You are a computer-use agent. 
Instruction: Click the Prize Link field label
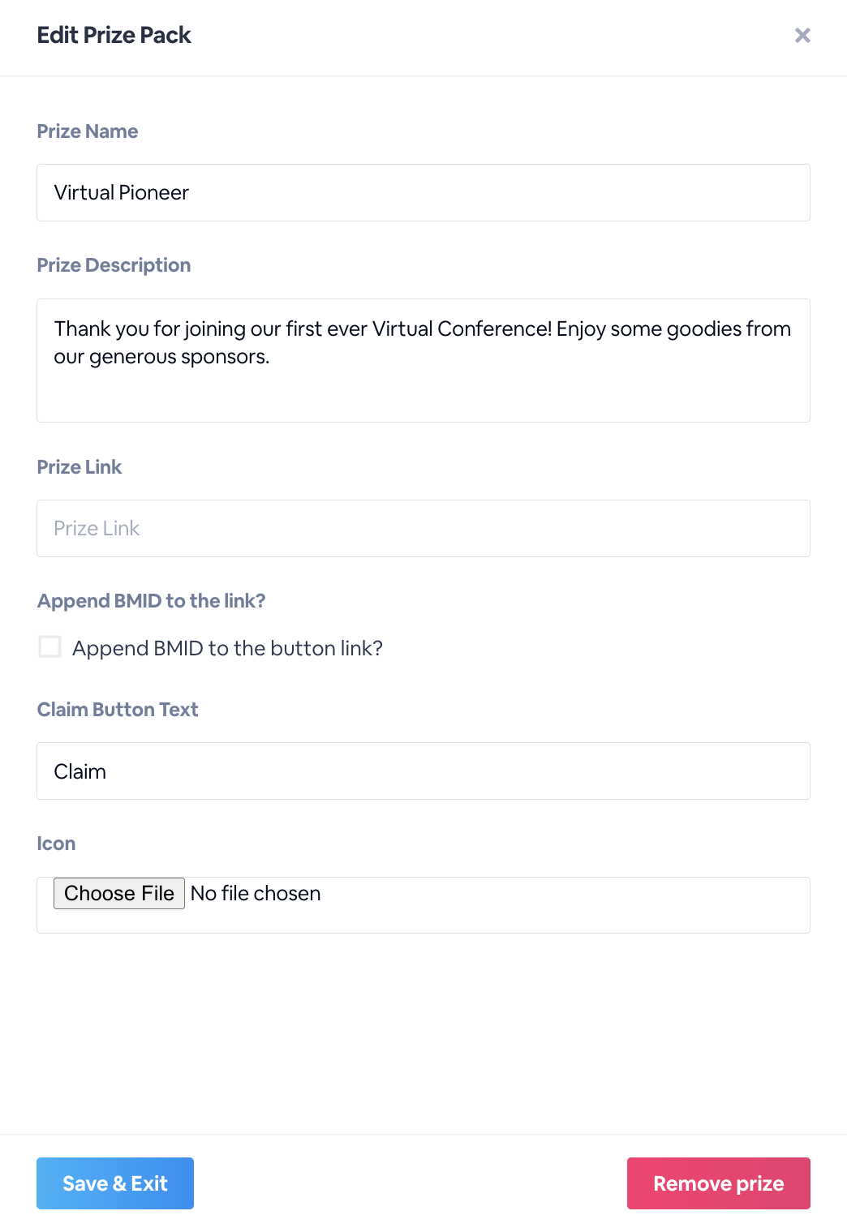(80, 467)
